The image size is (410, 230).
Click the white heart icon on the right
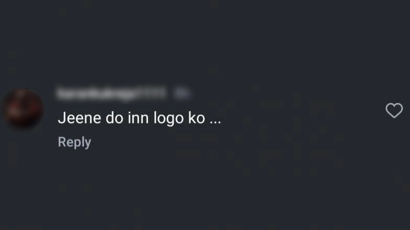coord(394,111)
